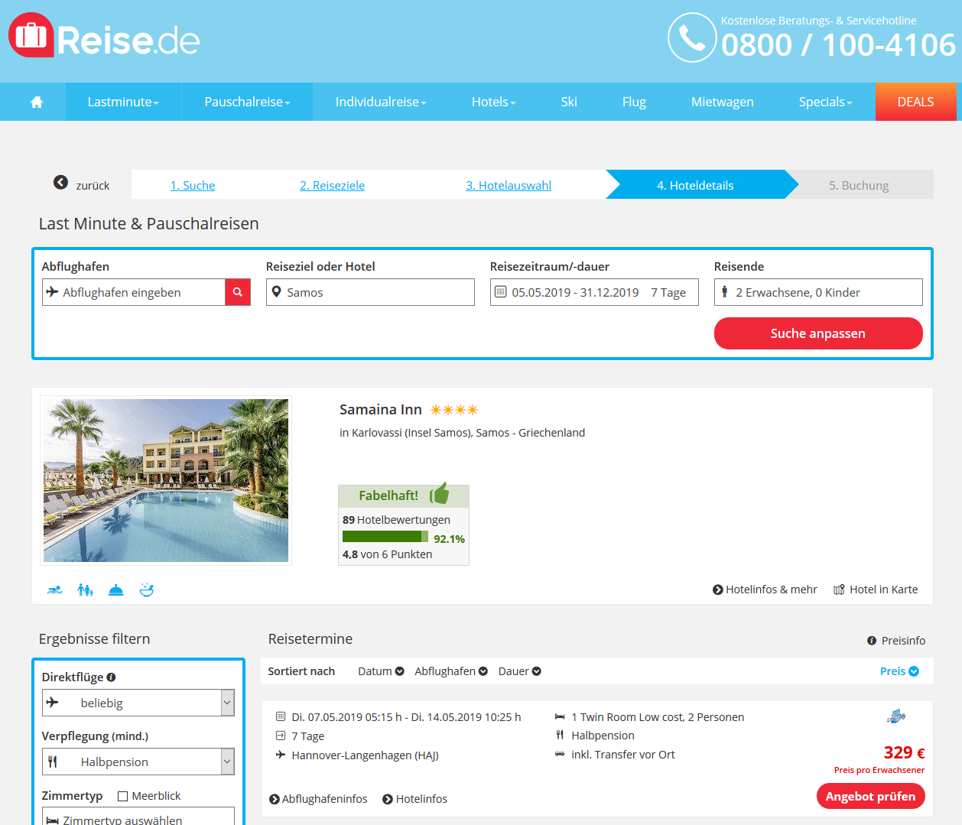
Task: Click the Samaina Inn hotel title
Action: tap(381, 410)
